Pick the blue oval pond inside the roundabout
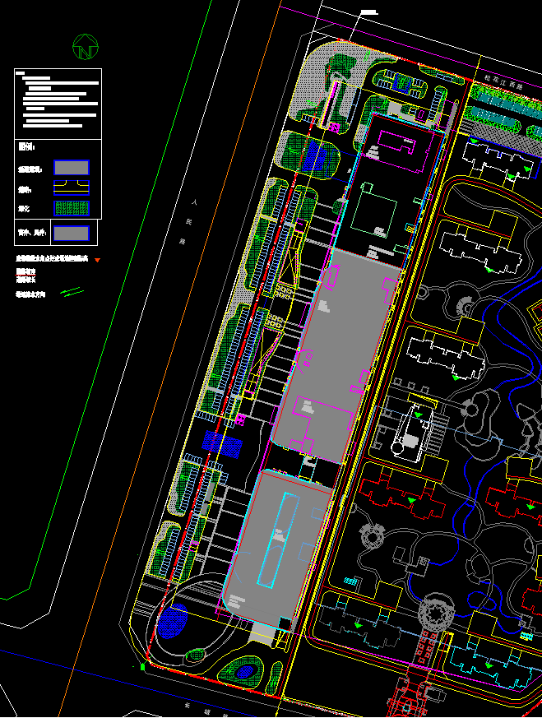Image resolution: width=542 pixels, height=718 pixels. [x=174, y=616]
